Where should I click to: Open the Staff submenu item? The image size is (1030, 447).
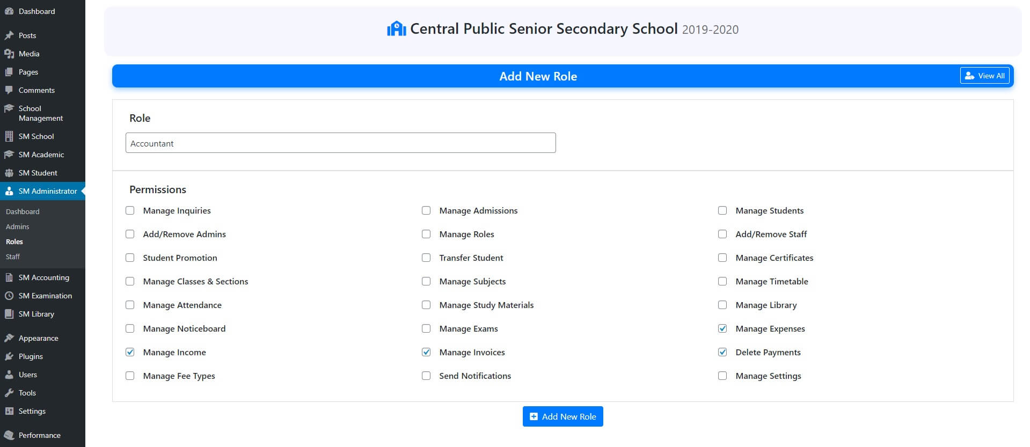pos(13,257)
